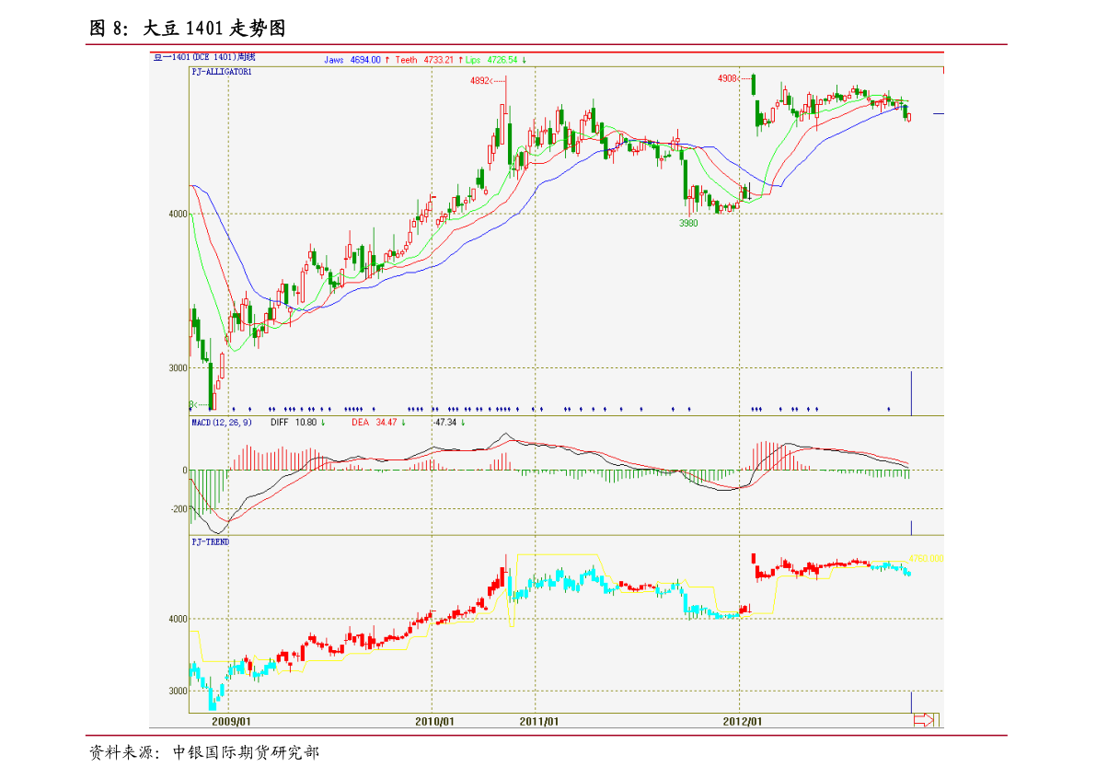The height and width of the screenshot is (779, 1096).
Task: Click the DIFF 10.80 indicator value
Action: coord(294,423)
